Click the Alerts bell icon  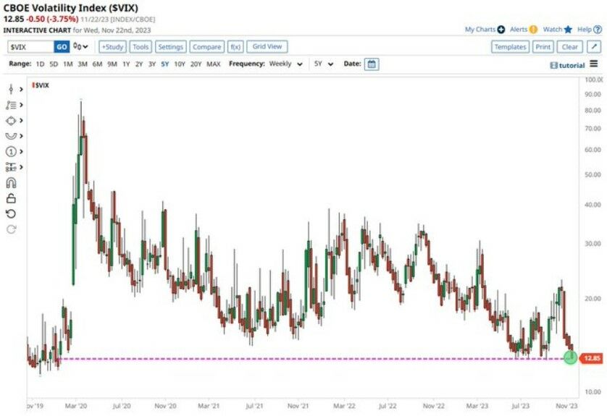coord(533,30)
